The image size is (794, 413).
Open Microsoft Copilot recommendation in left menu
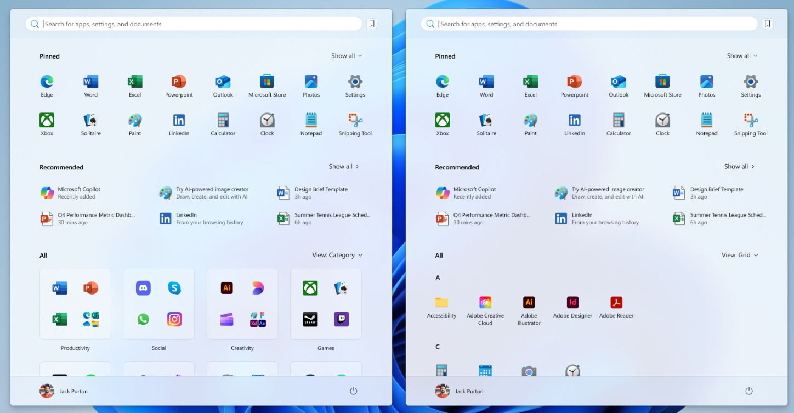click(70, 193)
